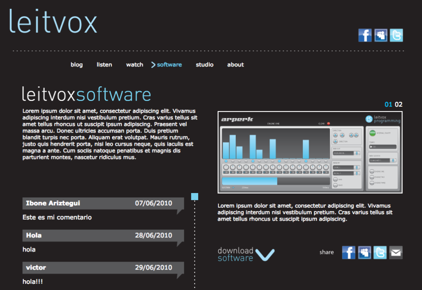Go to the blog menu item
422x290 pixels.
[77, 65]
